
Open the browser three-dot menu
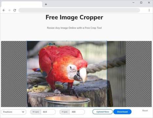point(149,10)
